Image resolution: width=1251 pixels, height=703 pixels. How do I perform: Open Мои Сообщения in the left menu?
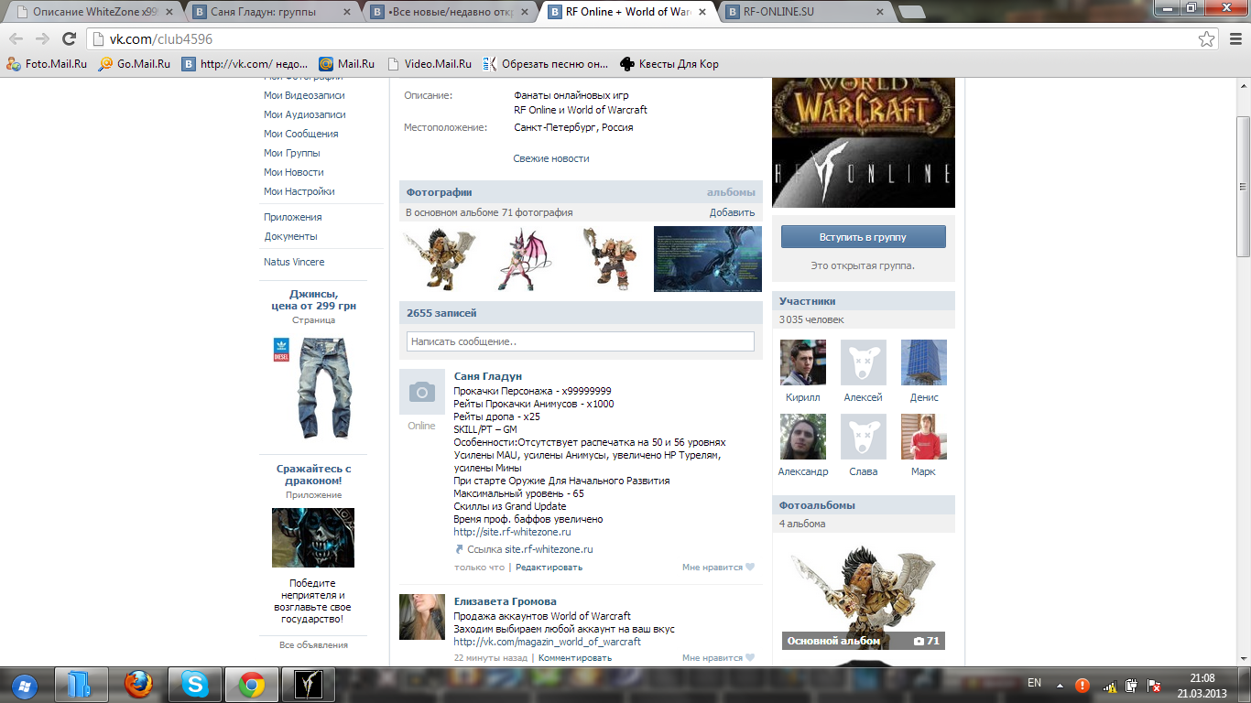(x=301, y=134)
